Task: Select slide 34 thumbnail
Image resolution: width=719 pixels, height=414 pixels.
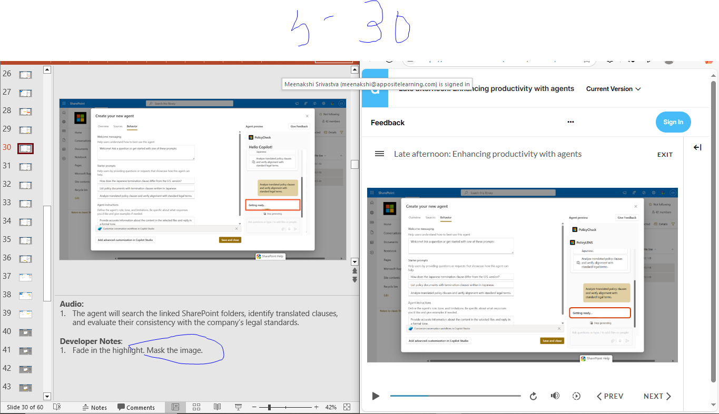Action: 25,222
